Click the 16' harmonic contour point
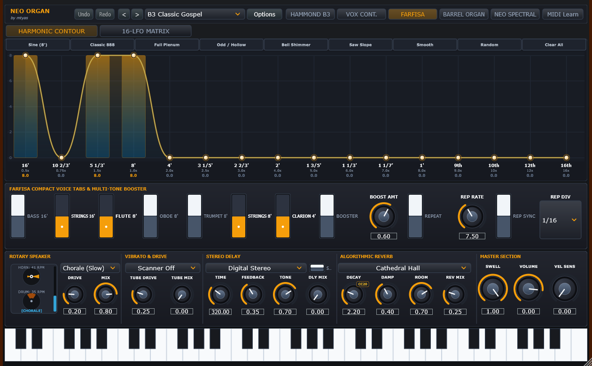The width and height of the screenshot is (592, 366). [x=25, y=55]
